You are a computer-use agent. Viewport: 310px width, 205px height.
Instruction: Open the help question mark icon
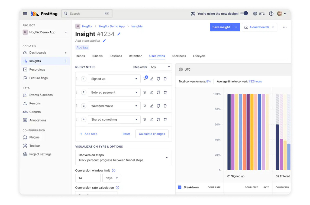pyautogui.click(x=271, y=14)
